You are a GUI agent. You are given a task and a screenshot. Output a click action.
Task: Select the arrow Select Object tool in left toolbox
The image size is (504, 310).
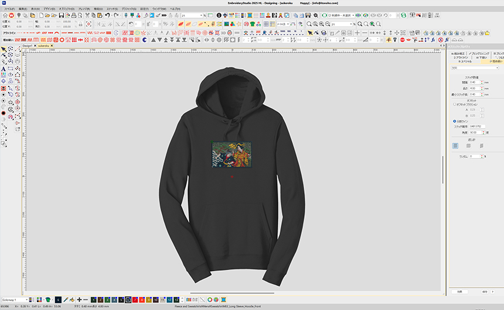[x=4, y=49]
